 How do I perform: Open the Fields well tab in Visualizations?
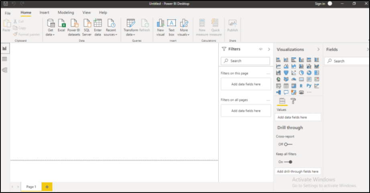282,101
